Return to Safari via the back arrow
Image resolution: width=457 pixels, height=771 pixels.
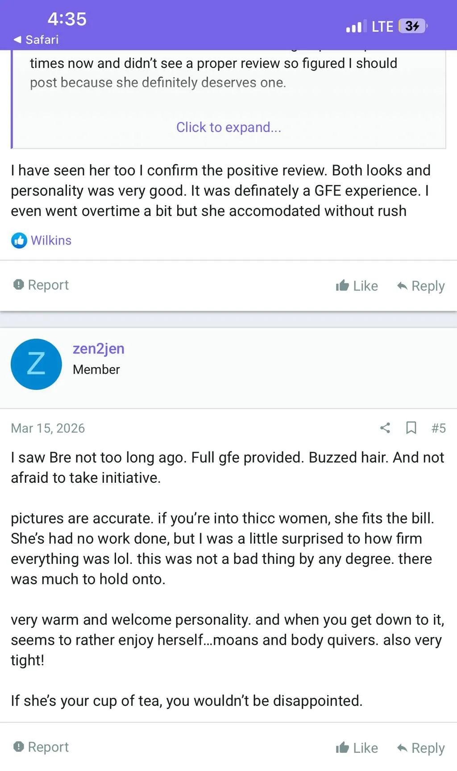[36, 40]
